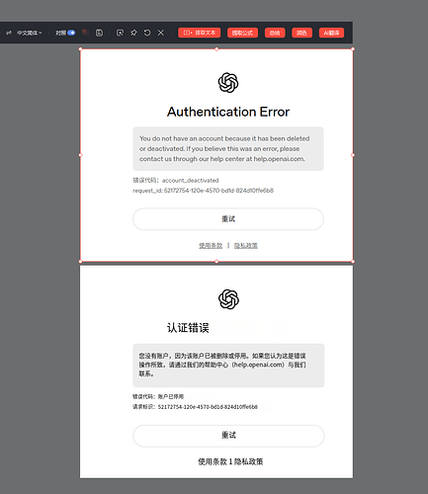Open 使用条款 link in the original panel
The image size is (428, 494).
(211, 245)
